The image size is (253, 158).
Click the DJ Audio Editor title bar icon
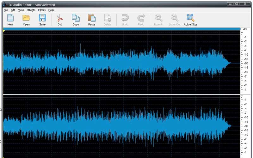[x=5, y=4]
